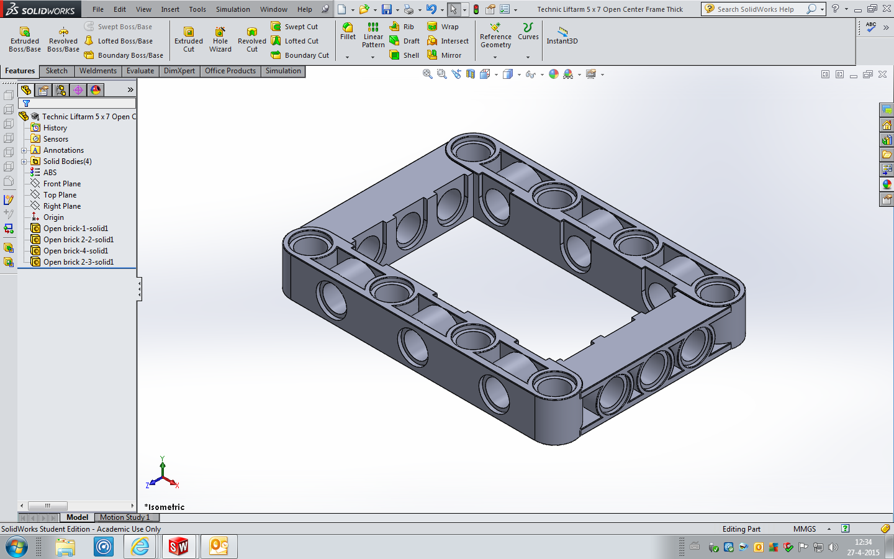Select the Shell feature tool
The width and height of the screenshot is (894, 559).
[x=404, y=55]
